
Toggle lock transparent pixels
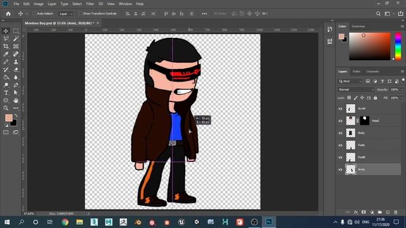pyautogui.click(x=349, y=98)
